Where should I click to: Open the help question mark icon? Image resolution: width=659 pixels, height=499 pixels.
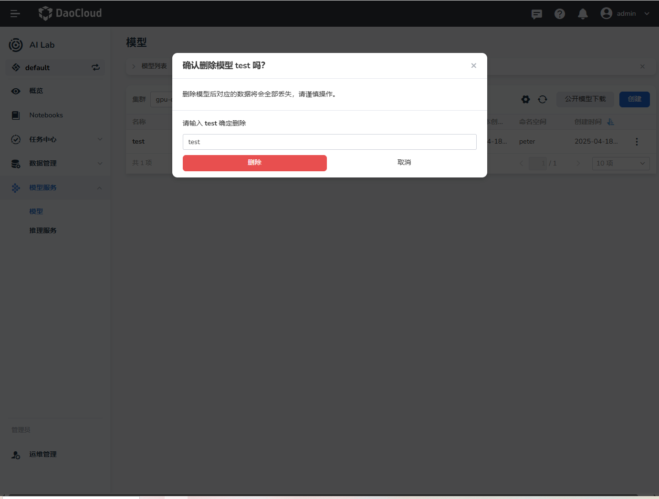coord(560,13)
